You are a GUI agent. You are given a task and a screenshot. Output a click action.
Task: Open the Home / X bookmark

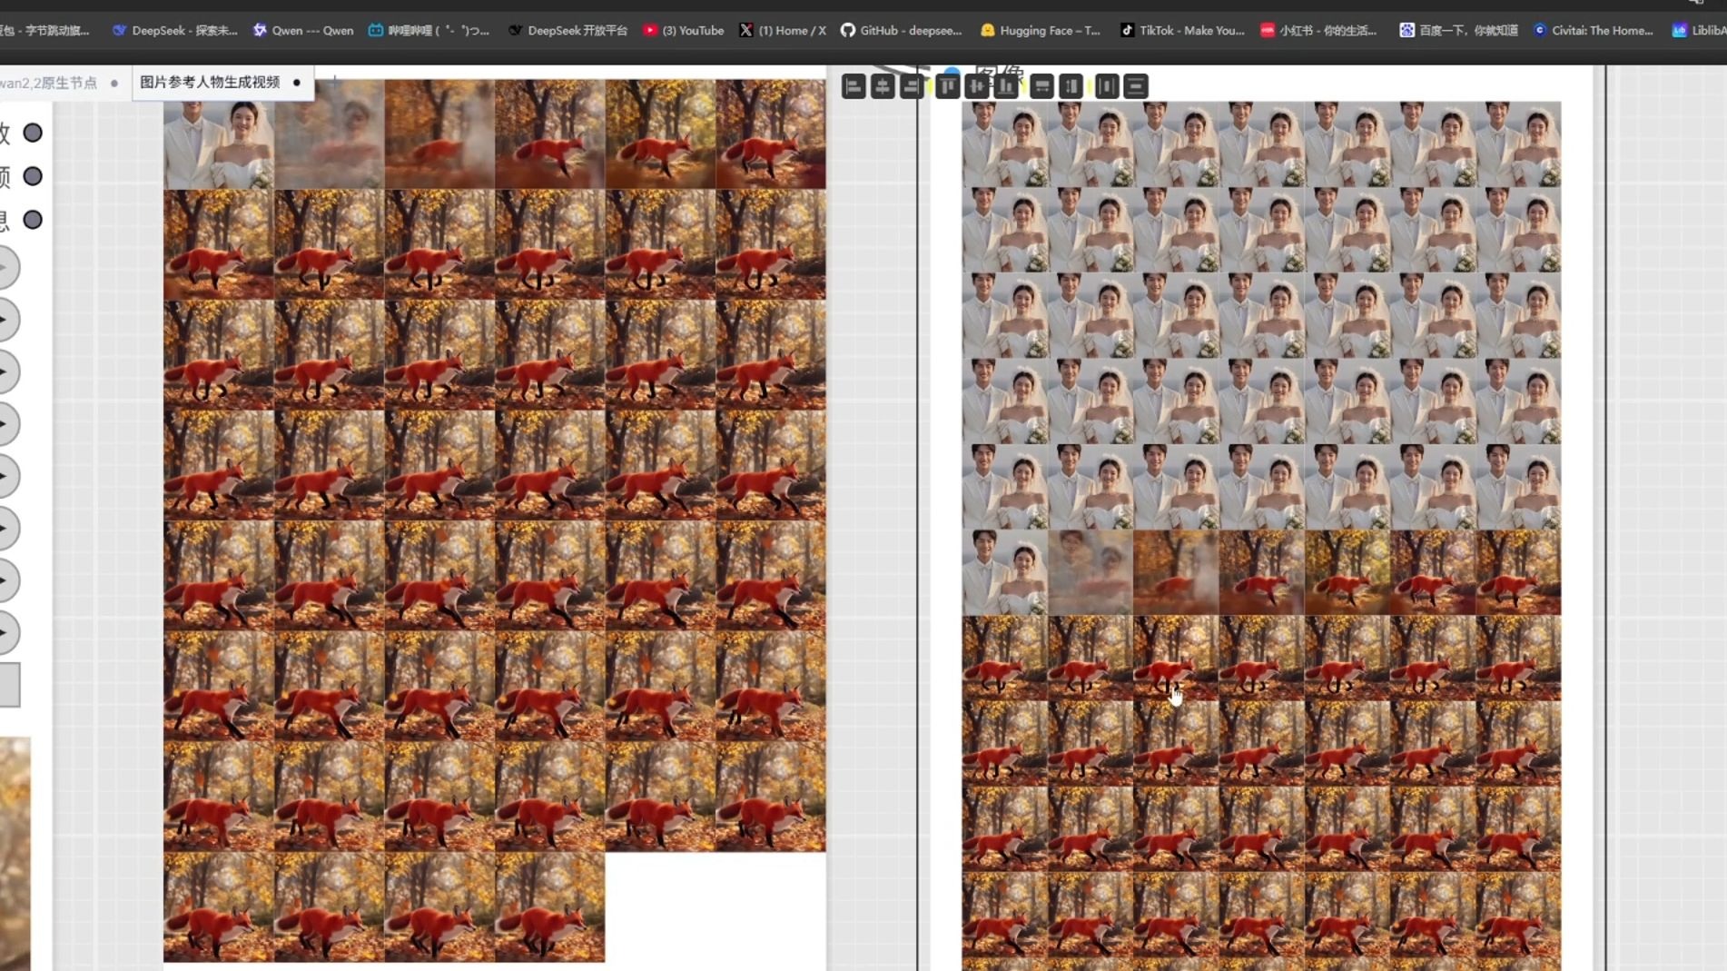[x=782, y=30]
